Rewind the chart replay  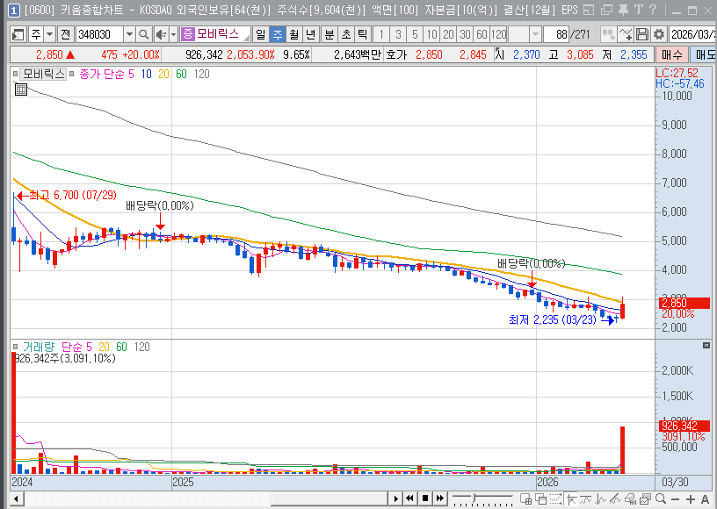click(410, 498)
